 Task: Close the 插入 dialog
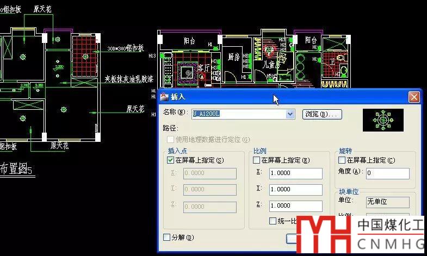[x=414, y=97]
